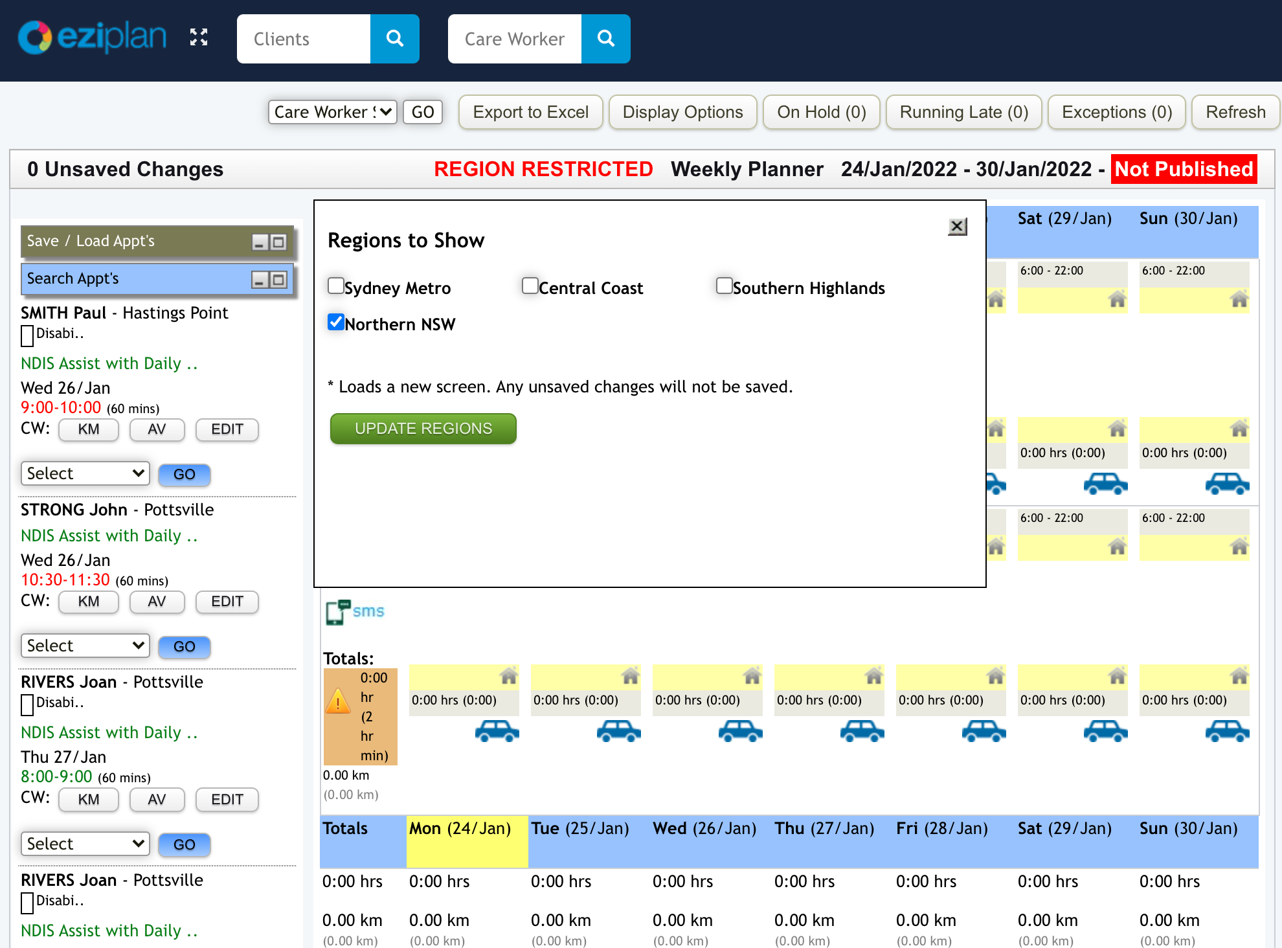Enable the Sydney Metro region checkbox
The image size is (1282, 948).
click(x=335, y=286)
